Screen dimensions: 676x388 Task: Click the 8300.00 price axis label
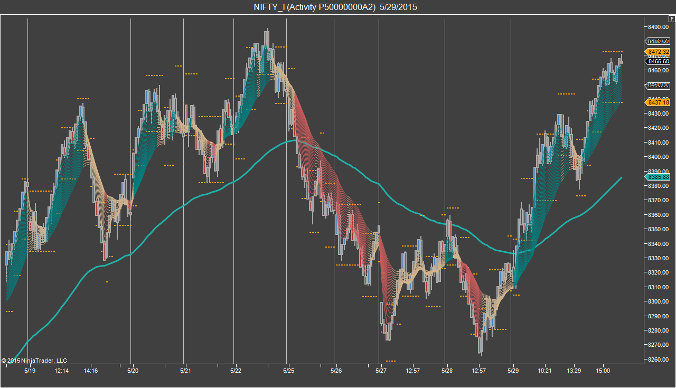659,301
